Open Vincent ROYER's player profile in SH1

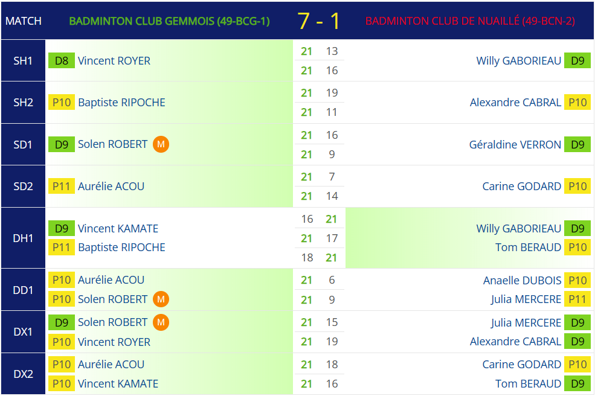point(114,61)
